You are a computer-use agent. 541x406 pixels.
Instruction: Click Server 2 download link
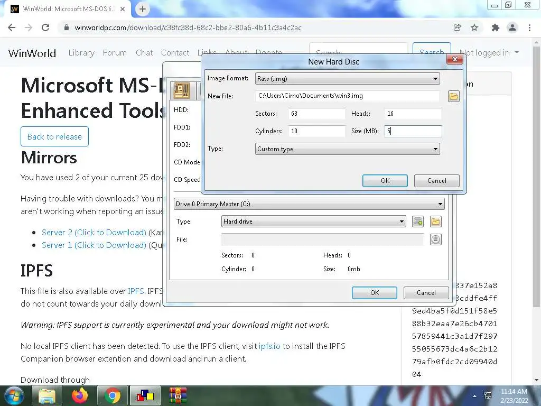coord(94,233)
